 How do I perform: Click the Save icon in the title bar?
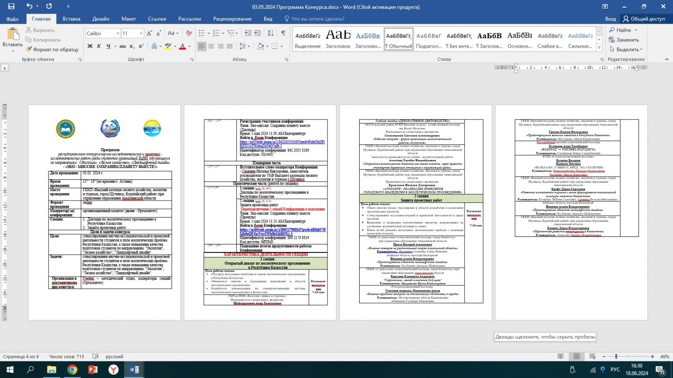11,7
